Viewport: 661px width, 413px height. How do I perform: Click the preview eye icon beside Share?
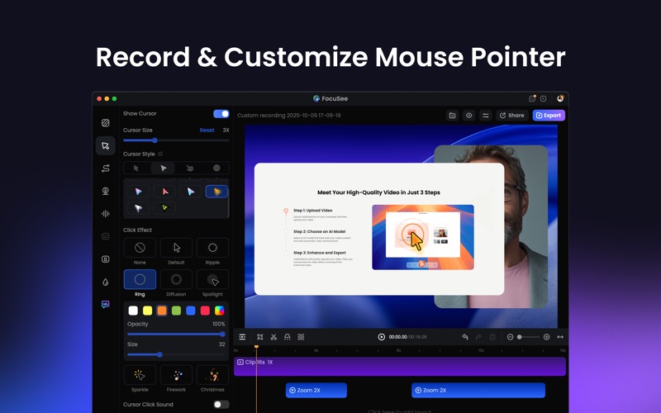[468, 116]
